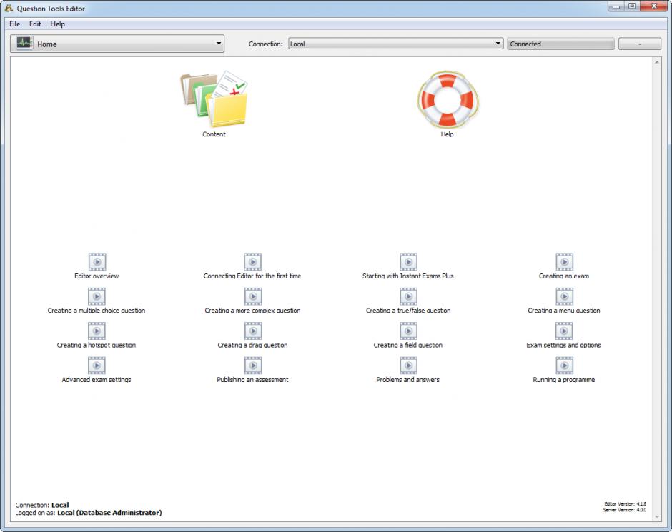This screenshot has width=672, height=532.
Task: Play the Editor overview video
Action: [97, 262]
